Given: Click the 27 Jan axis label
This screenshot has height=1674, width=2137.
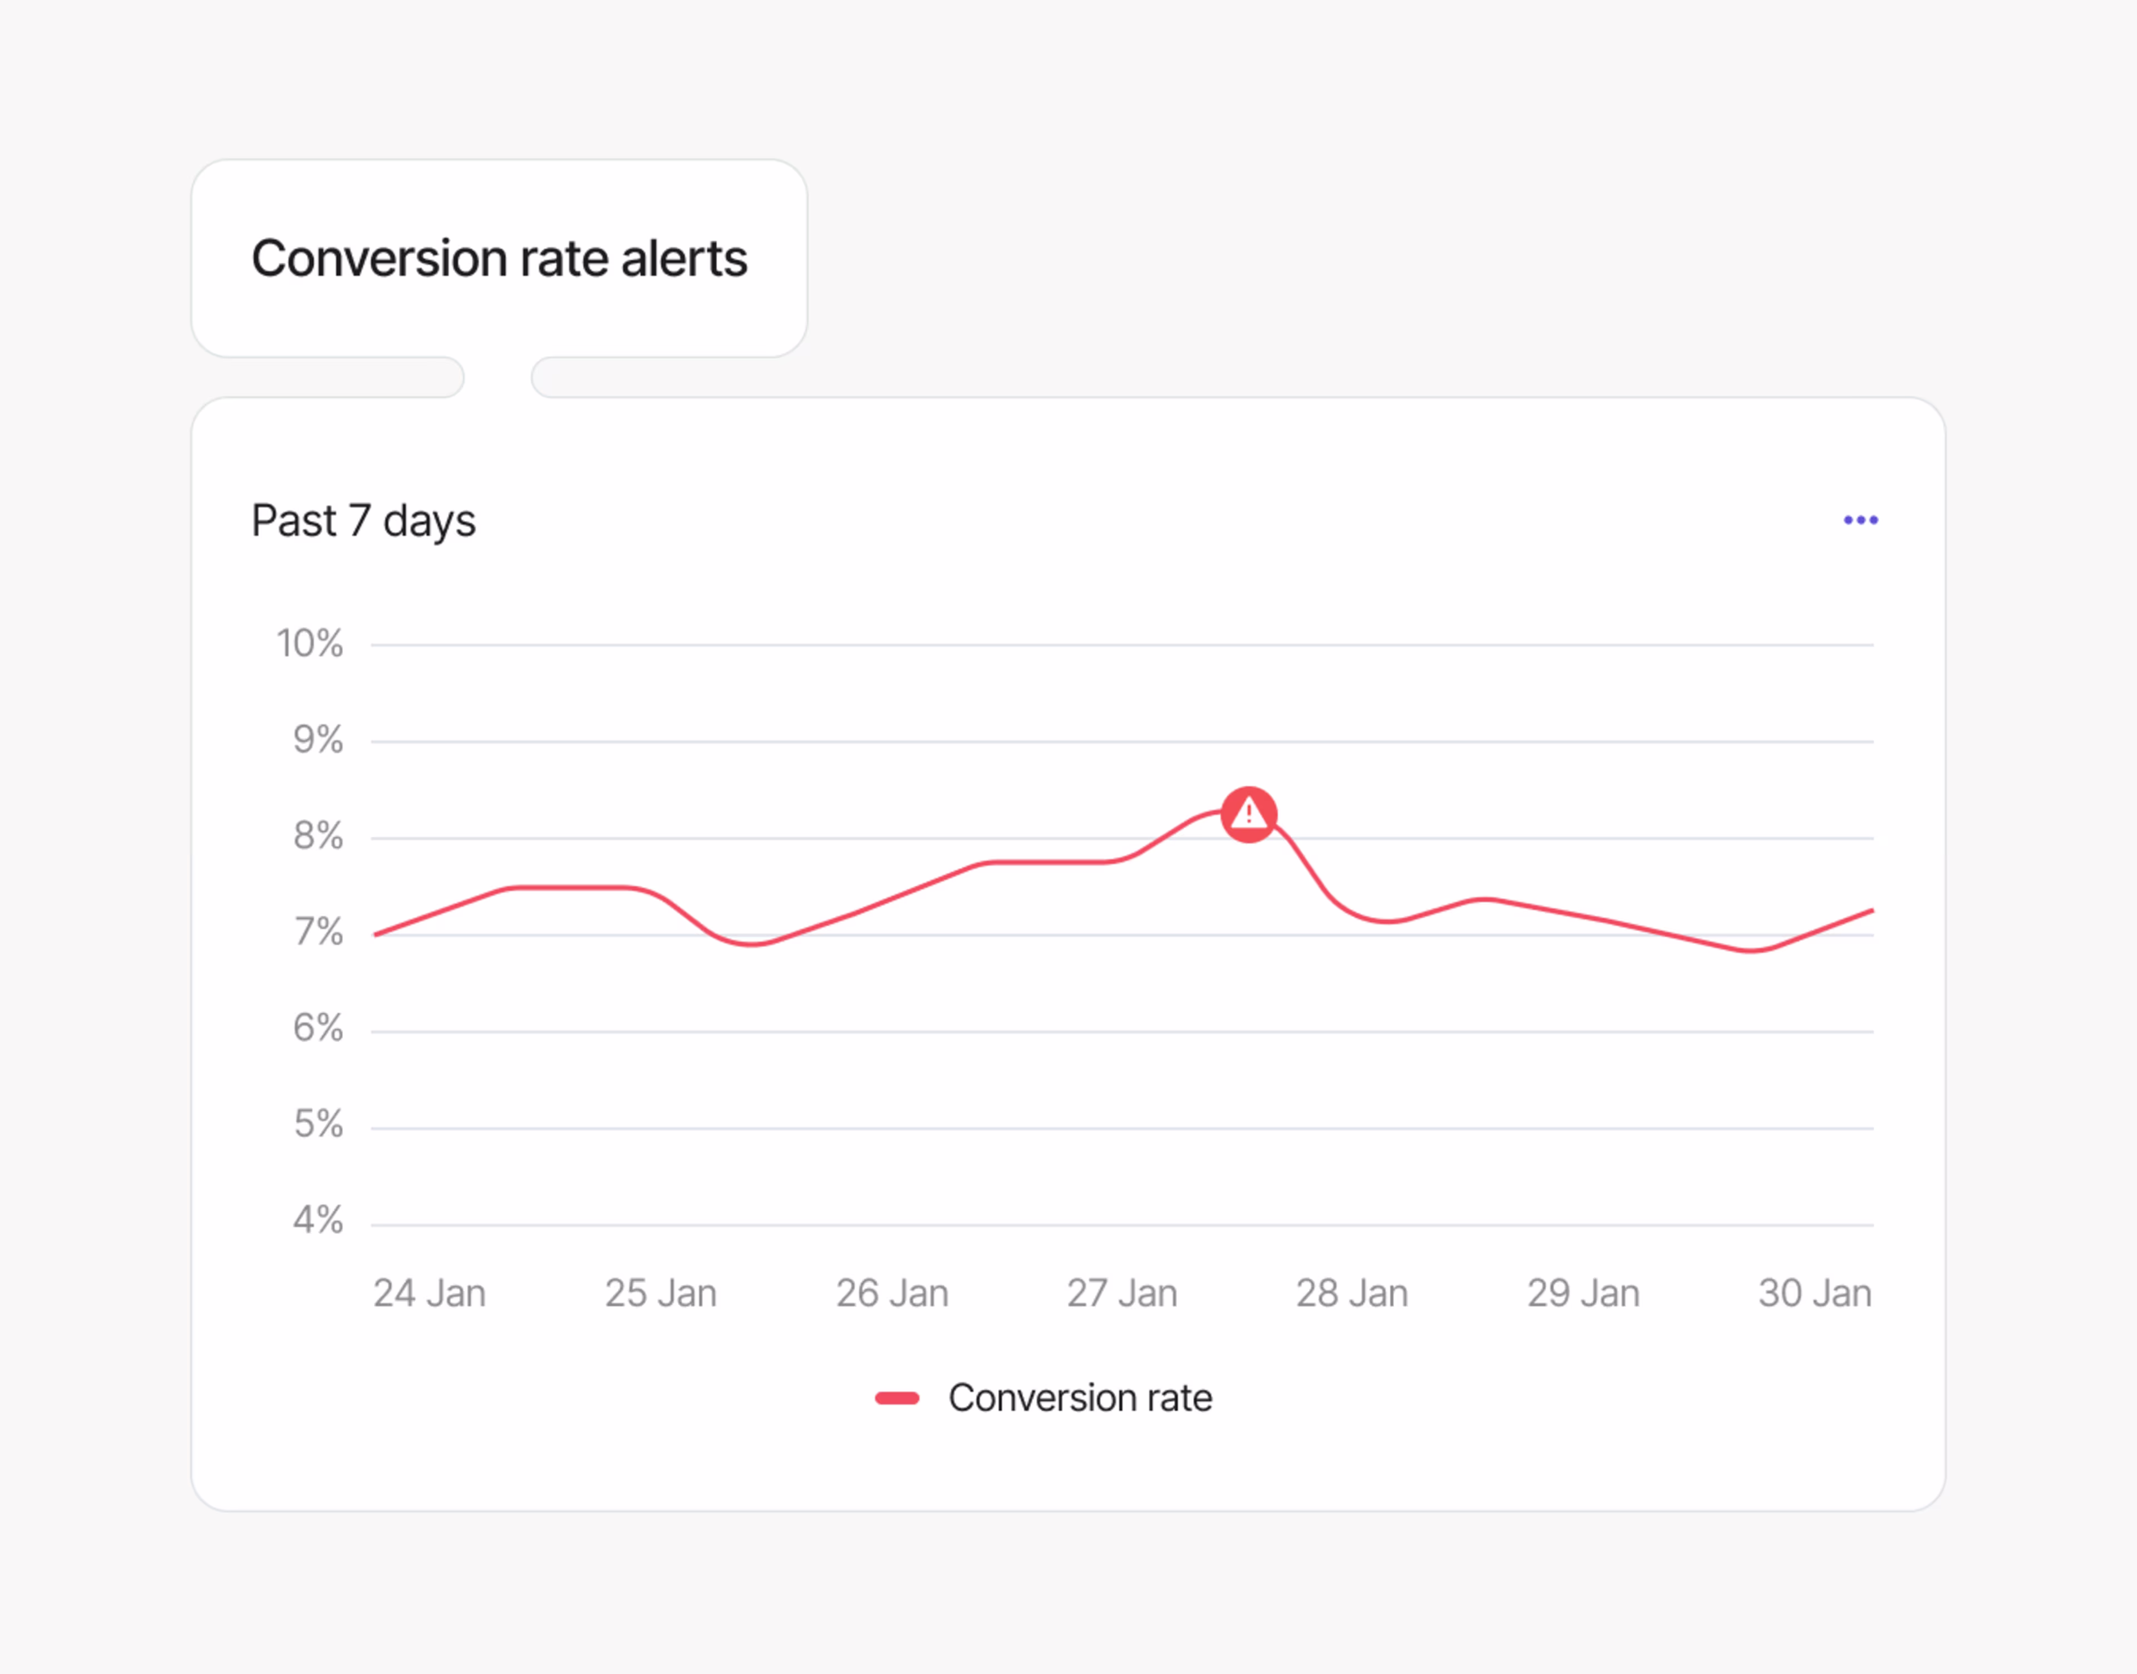Looking at the screenshot, I should (1122, 1294).
